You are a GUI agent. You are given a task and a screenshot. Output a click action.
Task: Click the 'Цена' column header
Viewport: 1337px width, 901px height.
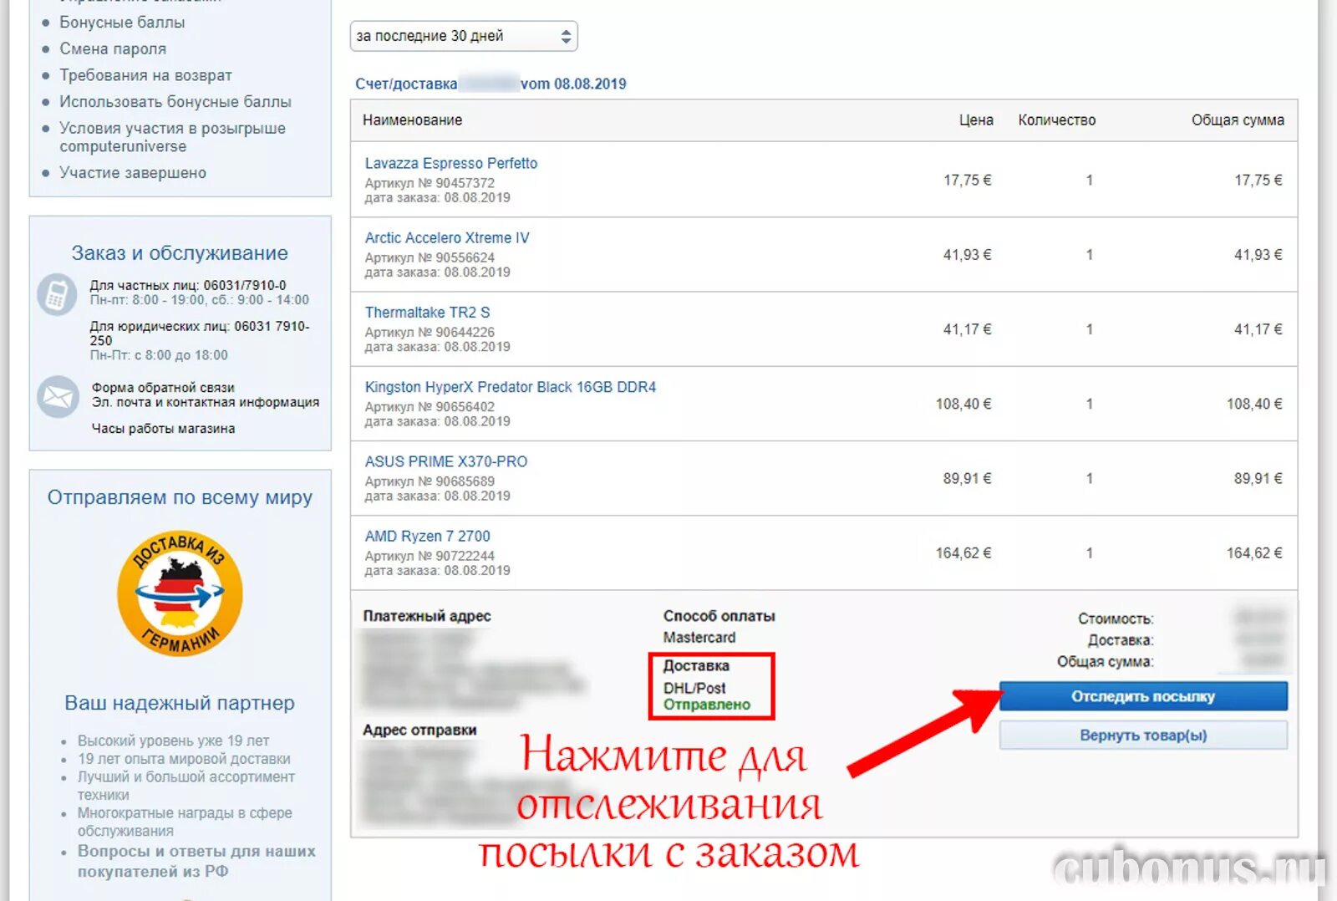point(976,120)
